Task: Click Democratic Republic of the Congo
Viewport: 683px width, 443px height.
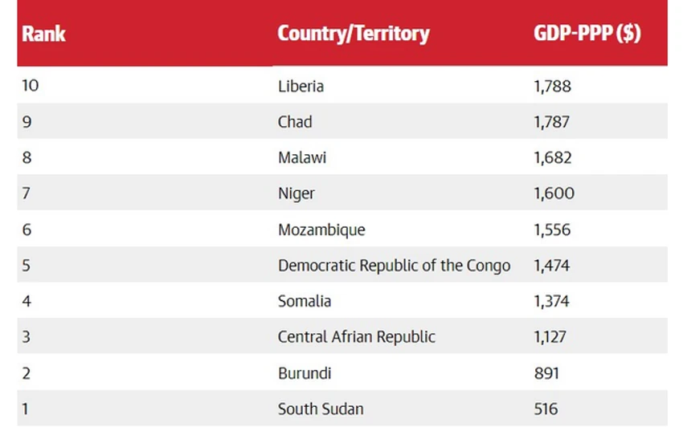Action: pyautogui.click(x=394, y=266)
